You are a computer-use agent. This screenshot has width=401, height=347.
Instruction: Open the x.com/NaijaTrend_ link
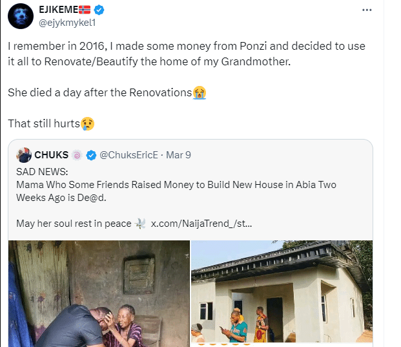[201, 224]
